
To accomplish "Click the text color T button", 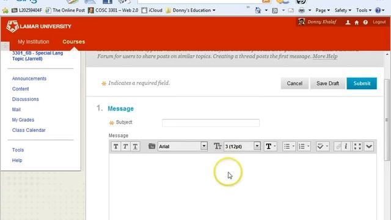I will (268, 147).
